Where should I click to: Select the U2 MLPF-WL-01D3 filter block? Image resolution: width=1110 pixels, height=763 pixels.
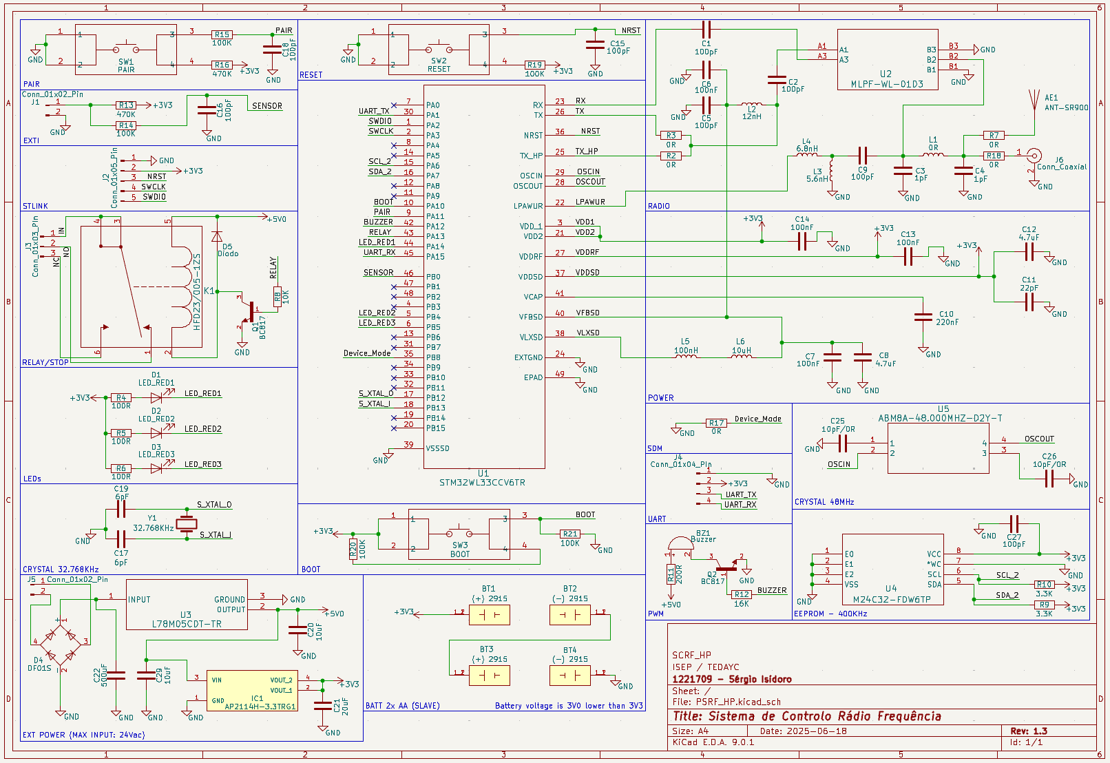(888, 59)
